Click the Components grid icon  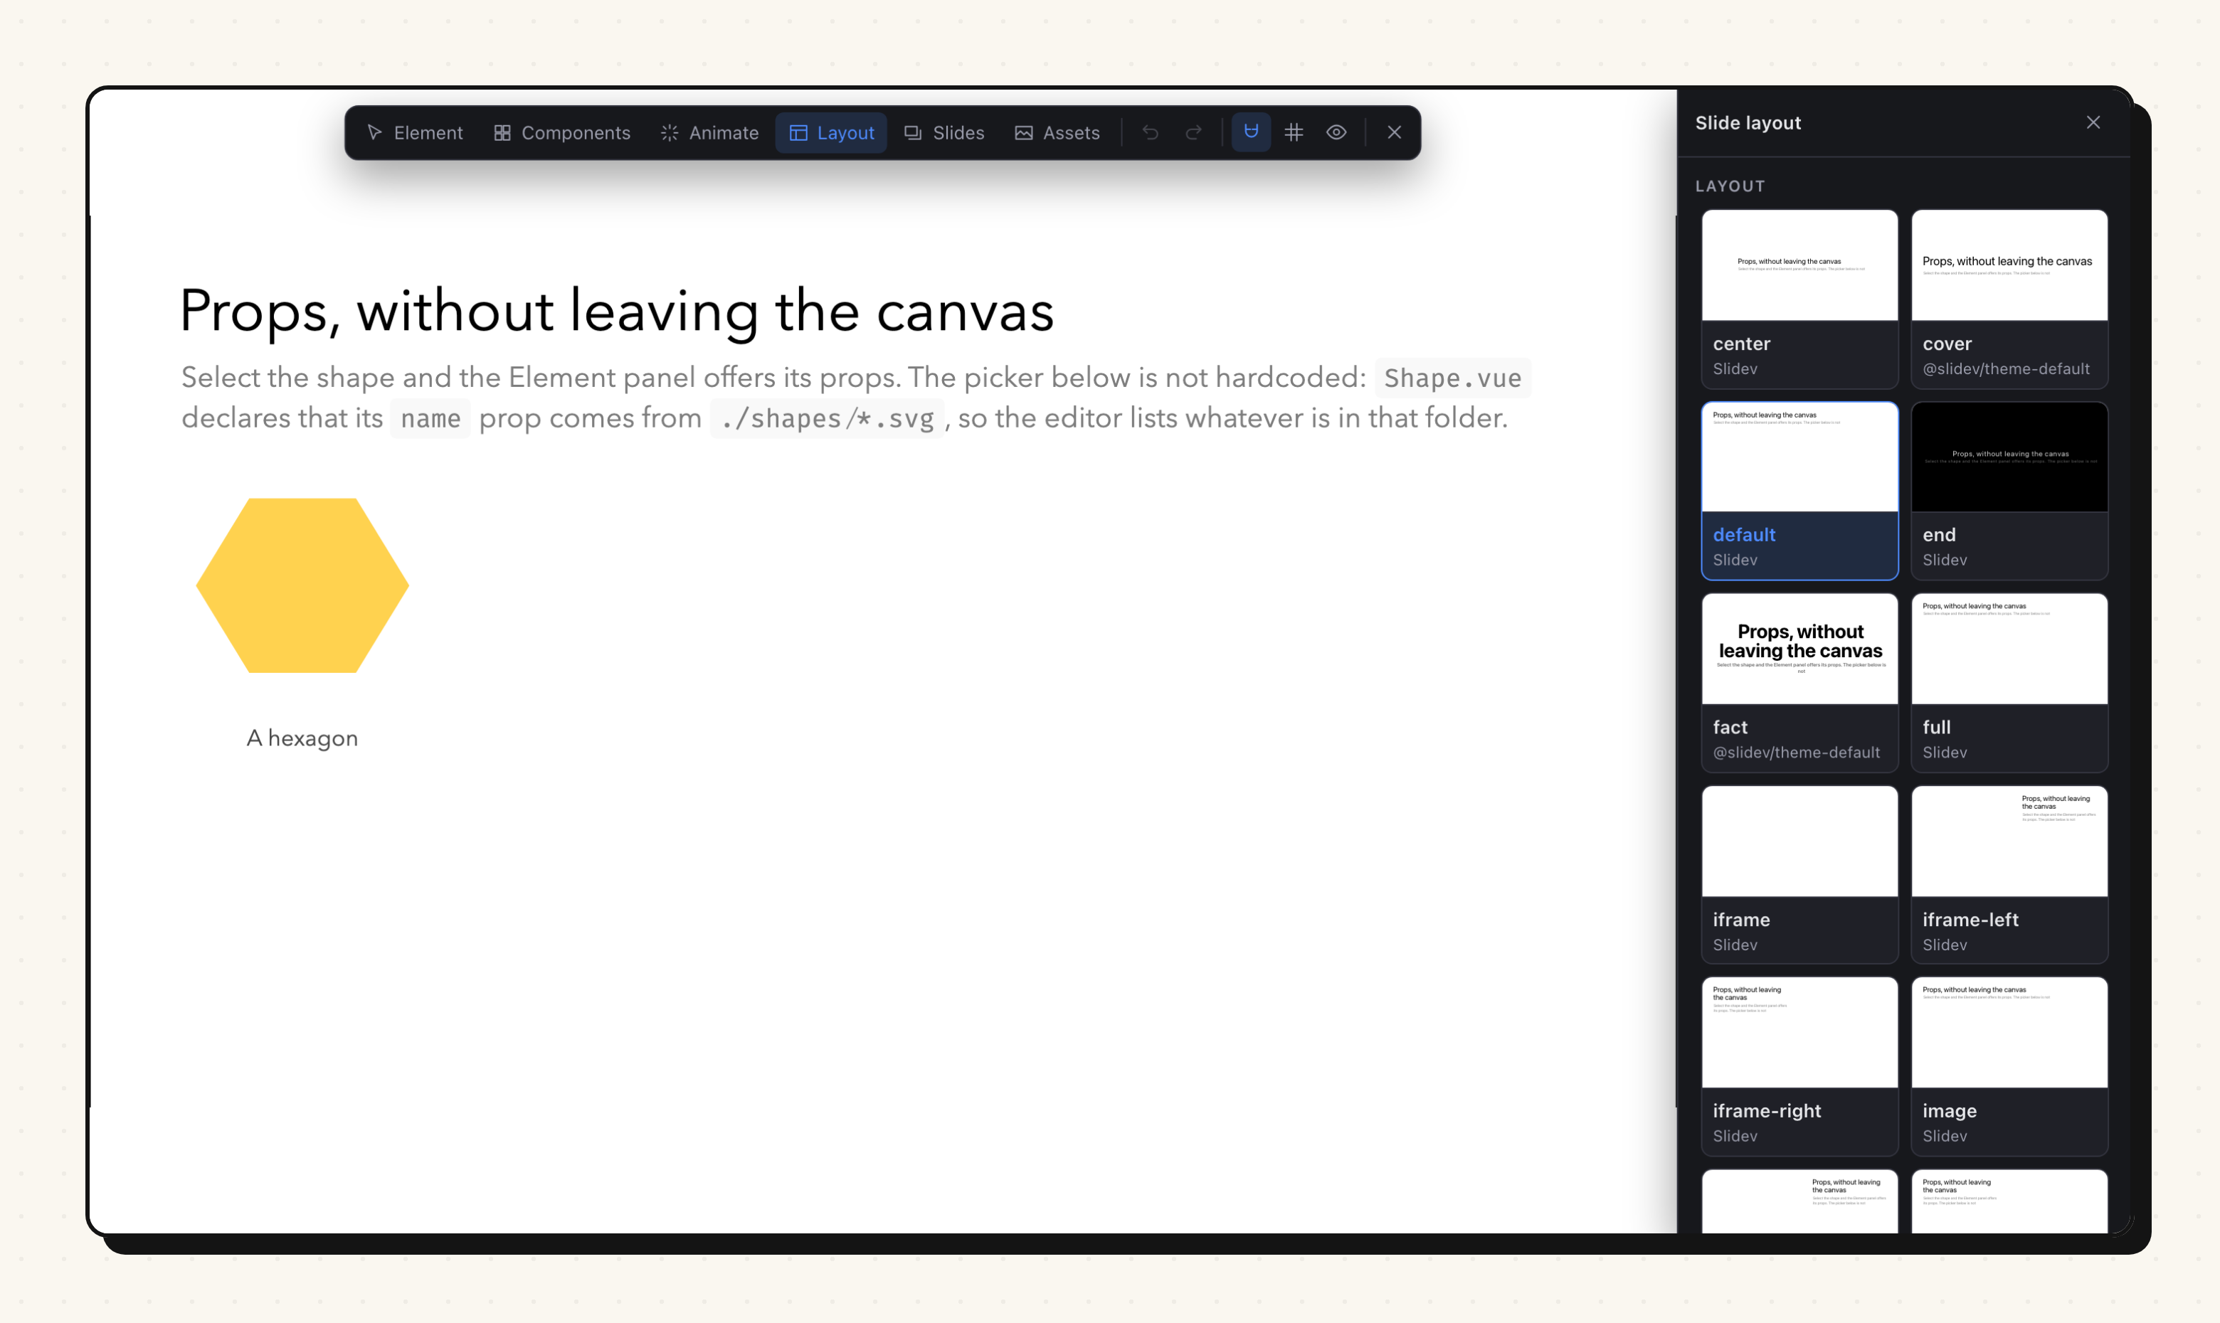[502, 133]
